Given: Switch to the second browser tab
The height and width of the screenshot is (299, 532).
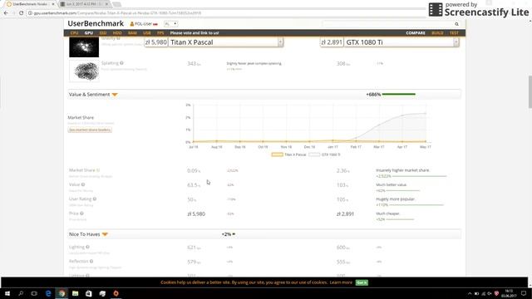Looking at the screenshot, I should tap(83, 4).
